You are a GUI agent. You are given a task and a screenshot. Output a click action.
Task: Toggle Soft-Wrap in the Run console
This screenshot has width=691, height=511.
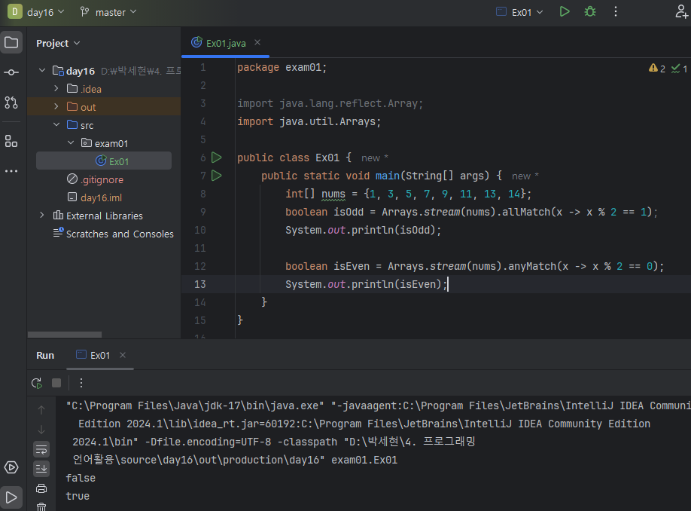(41, 449)
